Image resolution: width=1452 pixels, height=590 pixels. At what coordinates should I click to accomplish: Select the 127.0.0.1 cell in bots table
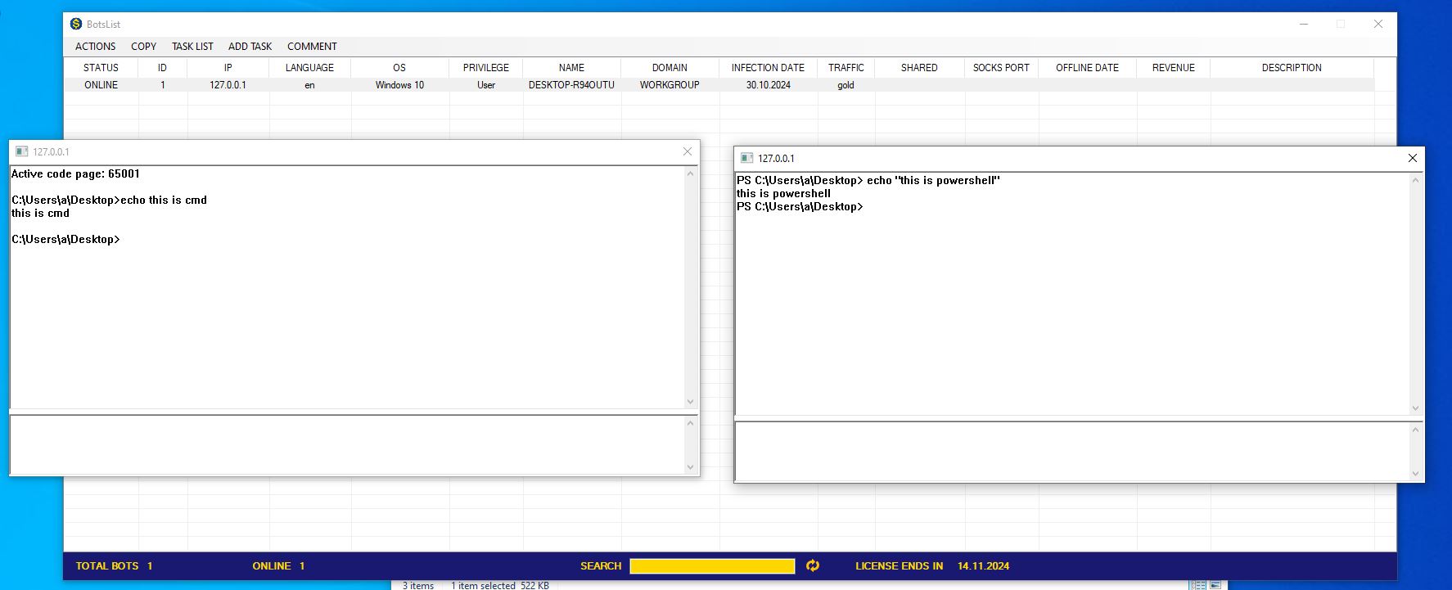click(228, 85)
